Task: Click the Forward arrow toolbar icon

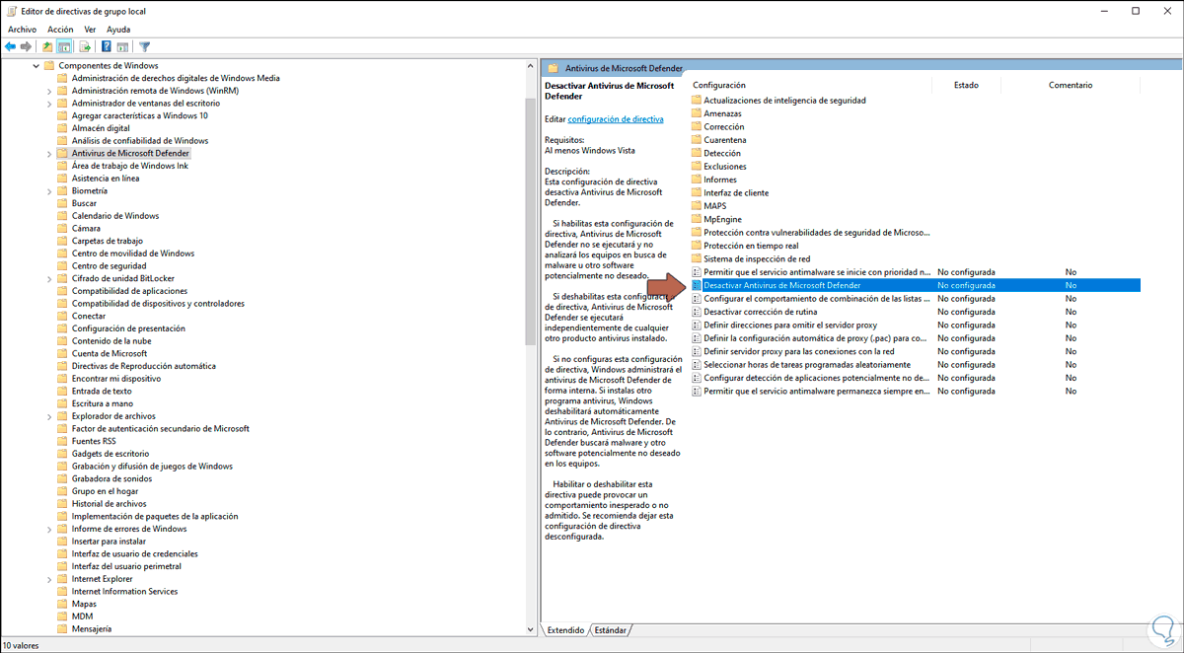Action: click(x=26, y=46)
